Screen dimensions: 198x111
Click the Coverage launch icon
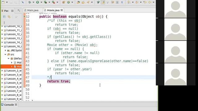coord(45,2)
